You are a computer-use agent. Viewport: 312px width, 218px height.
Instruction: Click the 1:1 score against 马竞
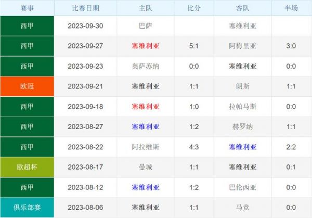click(x=194, y=208)
